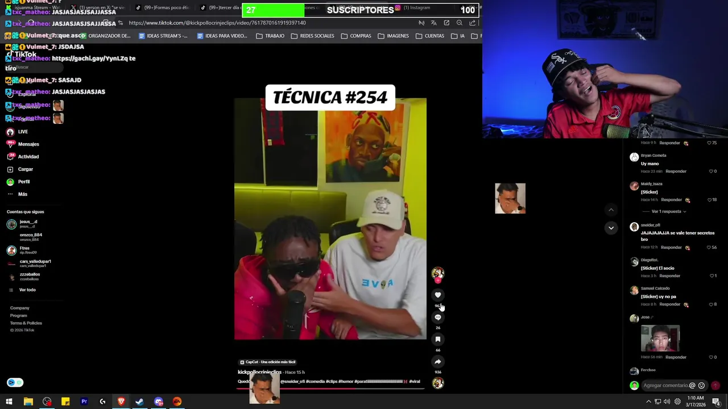Screen dimensions: 728x409
Task: Expand Ver 1 respuesta under Maidy_Isaza
Action: 669,211
